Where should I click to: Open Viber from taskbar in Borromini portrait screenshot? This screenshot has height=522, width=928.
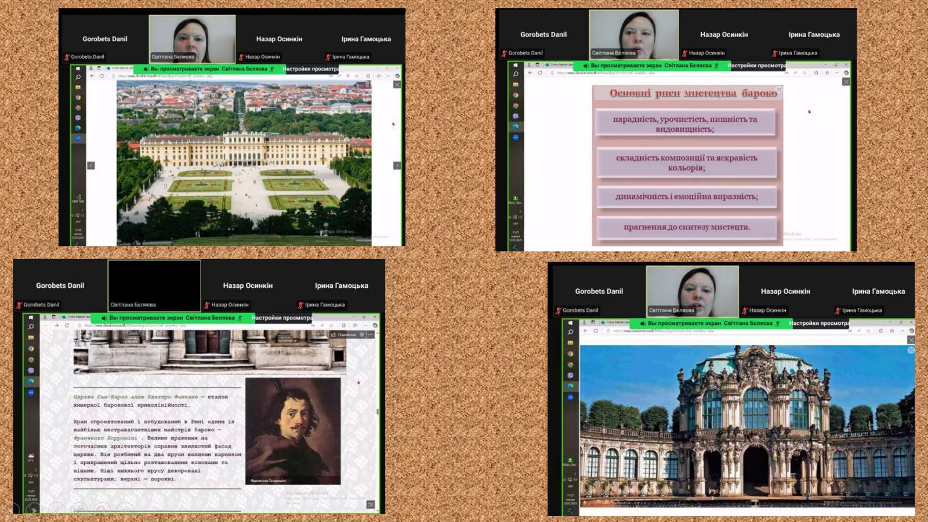31,371
